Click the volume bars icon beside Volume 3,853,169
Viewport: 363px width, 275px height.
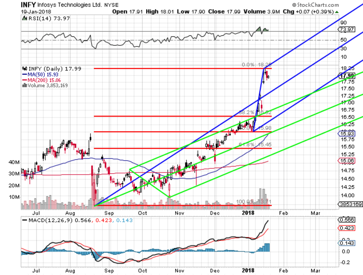click(25, 86)
